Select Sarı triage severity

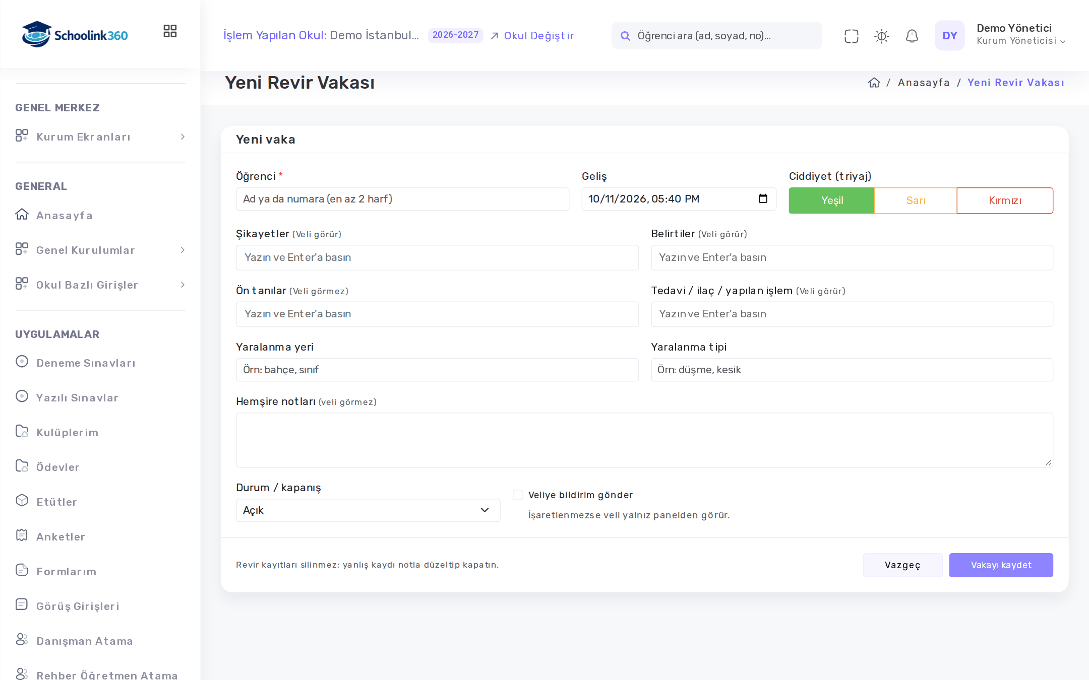click(916, 200)
